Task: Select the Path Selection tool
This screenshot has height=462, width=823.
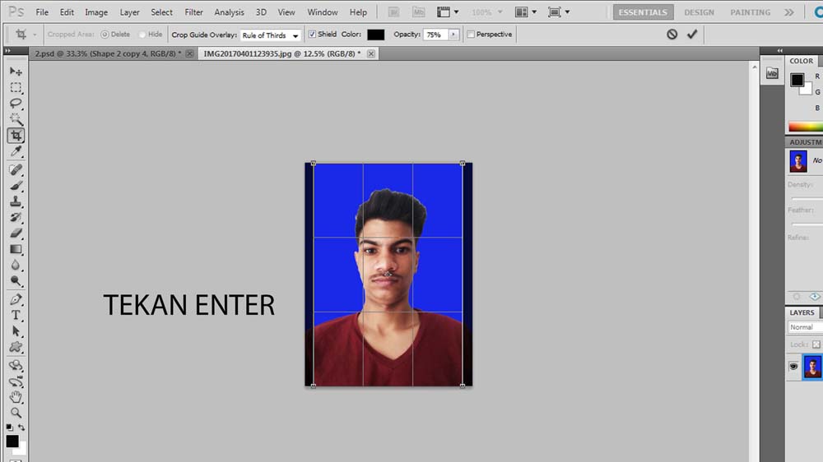Action: pos(16,331)
